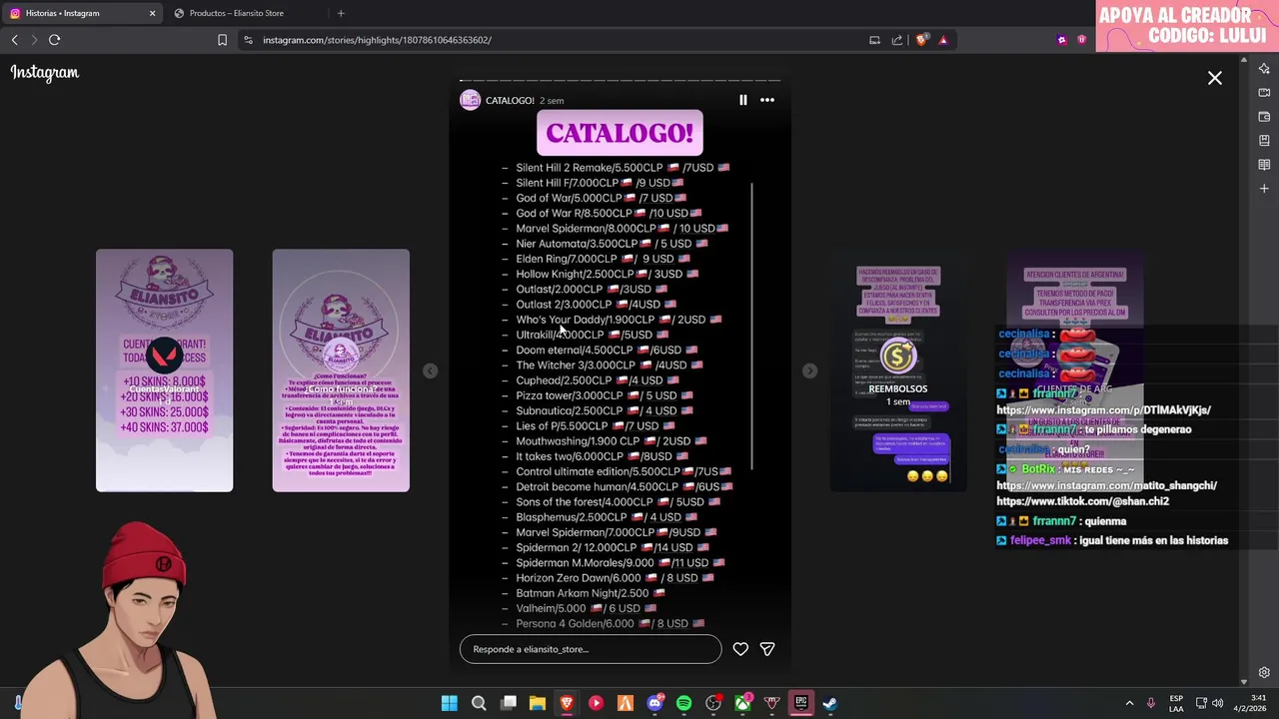Bookmark this page icon in address bar
Viewport: 1279px width, 719px height.
pyautogui.click(x=222, y=40)
